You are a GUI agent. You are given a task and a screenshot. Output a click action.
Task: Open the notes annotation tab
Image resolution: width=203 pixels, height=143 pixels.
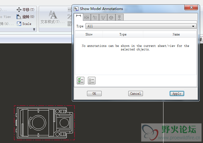(x=95, y=17)
